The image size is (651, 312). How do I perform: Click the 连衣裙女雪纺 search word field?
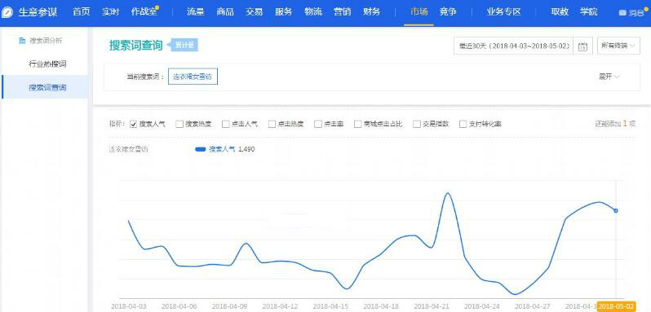tap(193, 77)
